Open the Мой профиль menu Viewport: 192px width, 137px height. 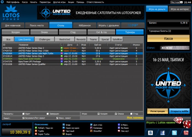pyautogui.click(x=13, y=2)
